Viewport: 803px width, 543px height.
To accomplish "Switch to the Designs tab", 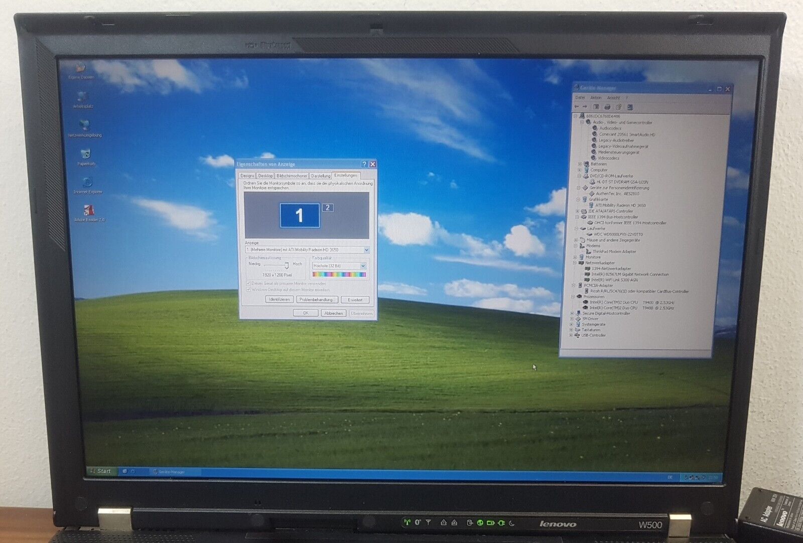I will coord(247,176).
